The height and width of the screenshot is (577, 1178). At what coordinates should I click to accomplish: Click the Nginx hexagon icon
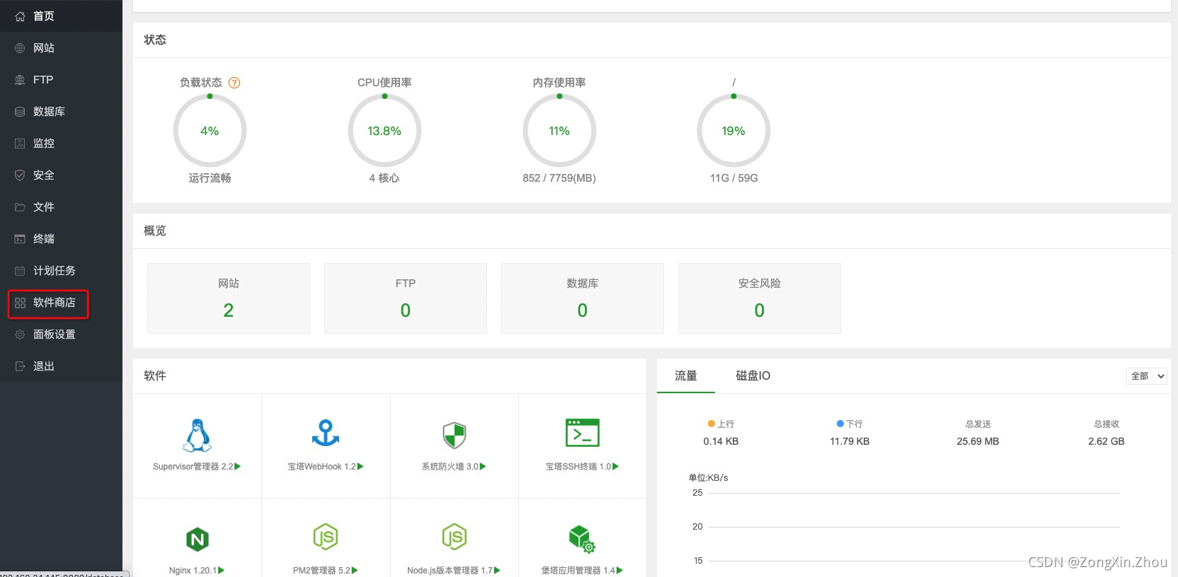tap(198, 540)
